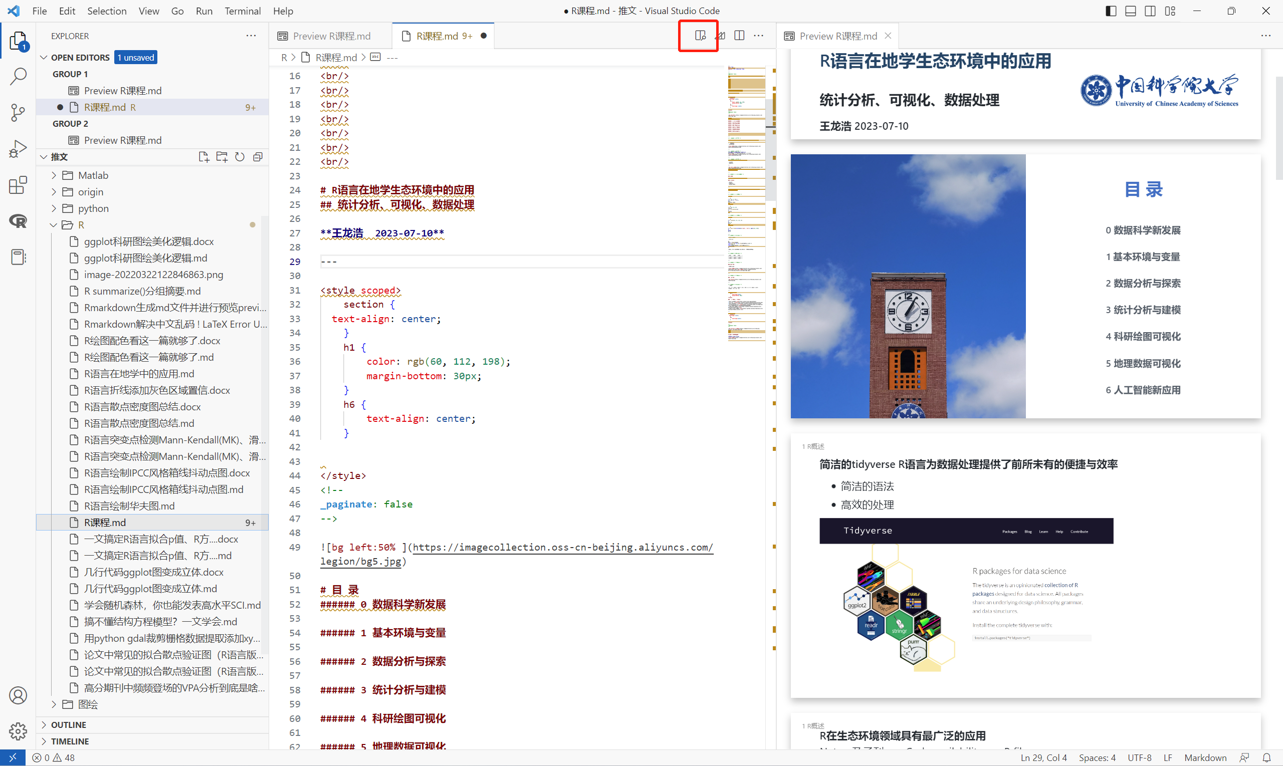Open editor More Actions ellipsis in group 1
Viewport: 1283px width, 766px height.
click(758, 36)
